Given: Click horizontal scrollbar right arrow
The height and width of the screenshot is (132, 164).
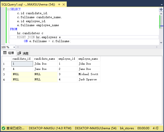Looking at the screenshot, I should click(157, 47).
